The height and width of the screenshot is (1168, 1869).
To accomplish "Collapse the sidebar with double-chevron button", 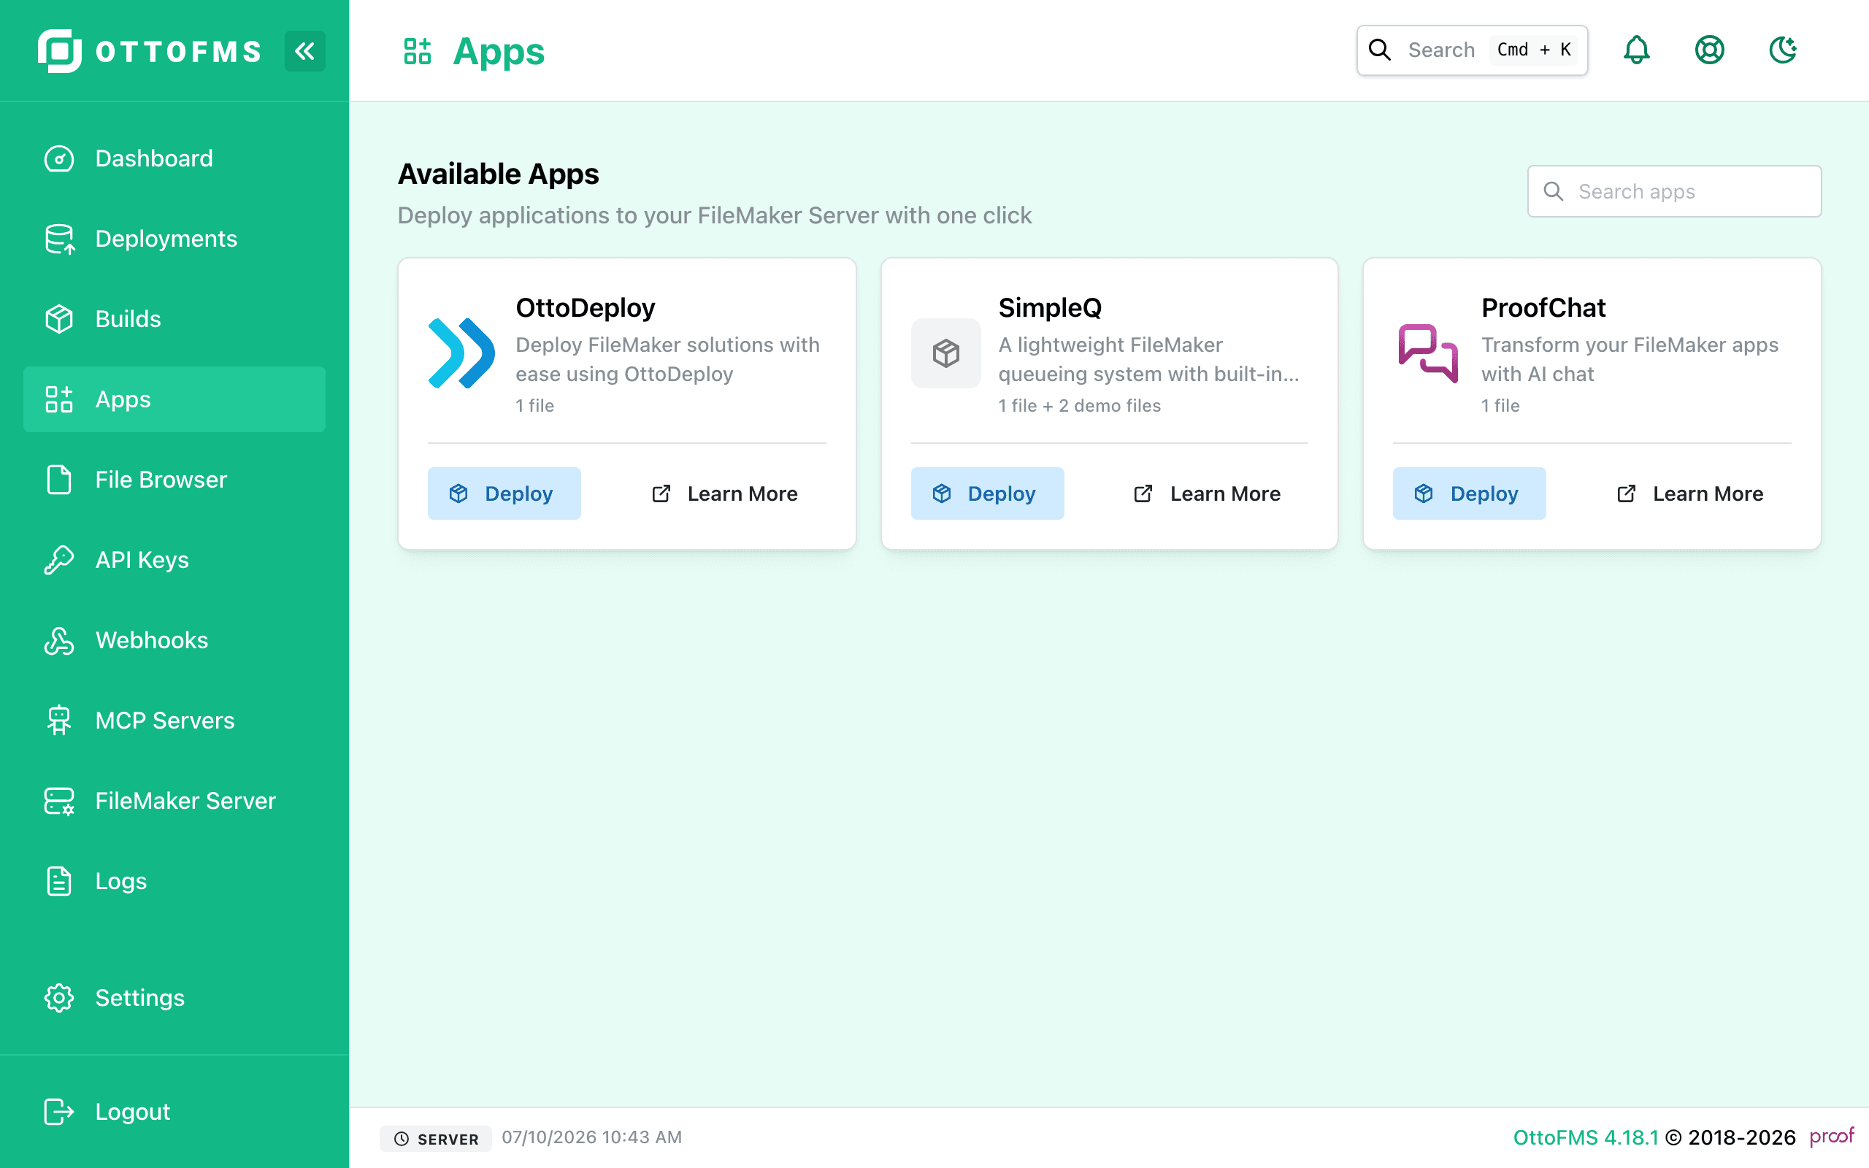I will (304, 51).
